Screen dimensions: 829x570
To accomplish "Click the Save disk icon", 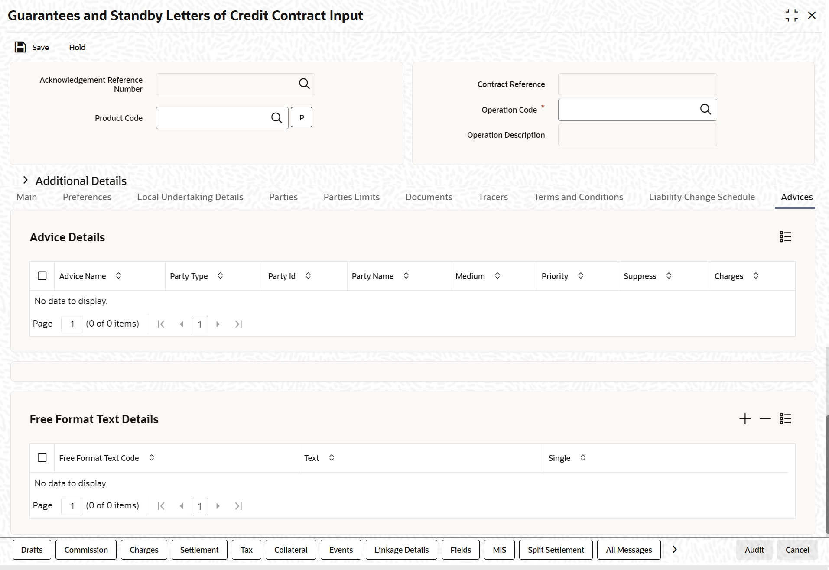I will tap(20, 47).
